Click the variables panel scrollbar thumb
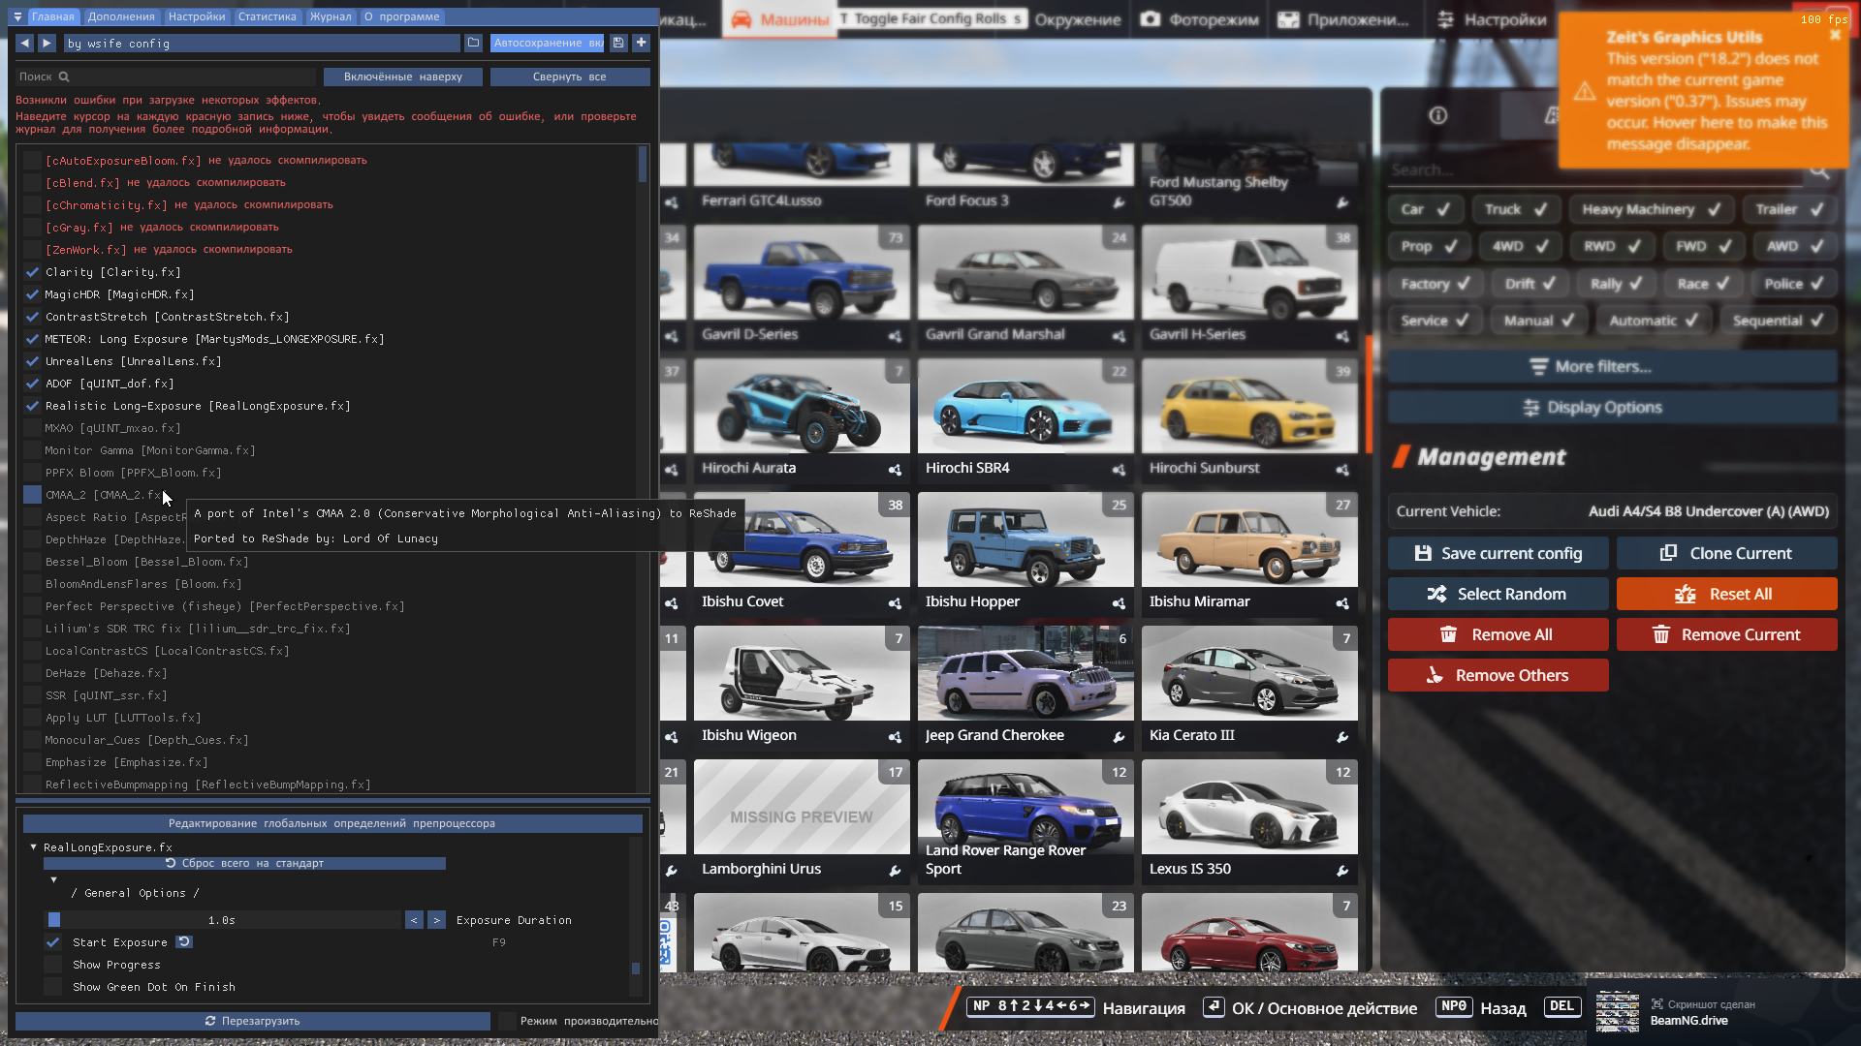This screenshot has width=1861, height=1046. [636, 969]
